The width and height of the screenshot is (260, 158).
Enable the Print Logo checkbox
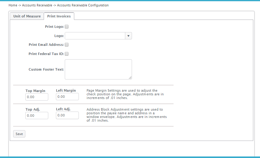[x=67, y=27]
